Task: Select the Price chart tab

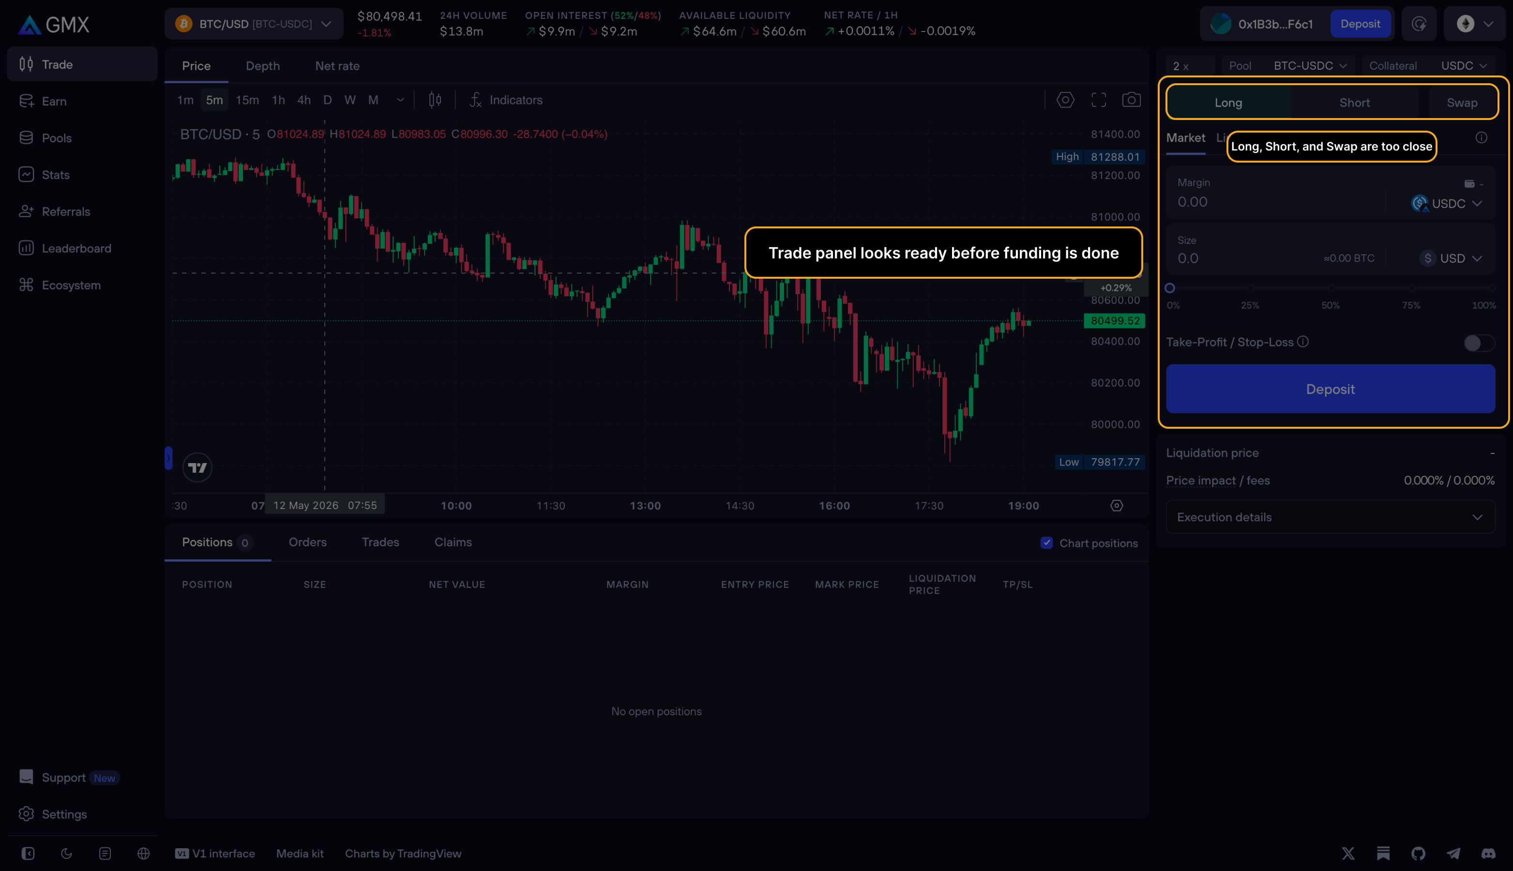Action: point(196,66)
